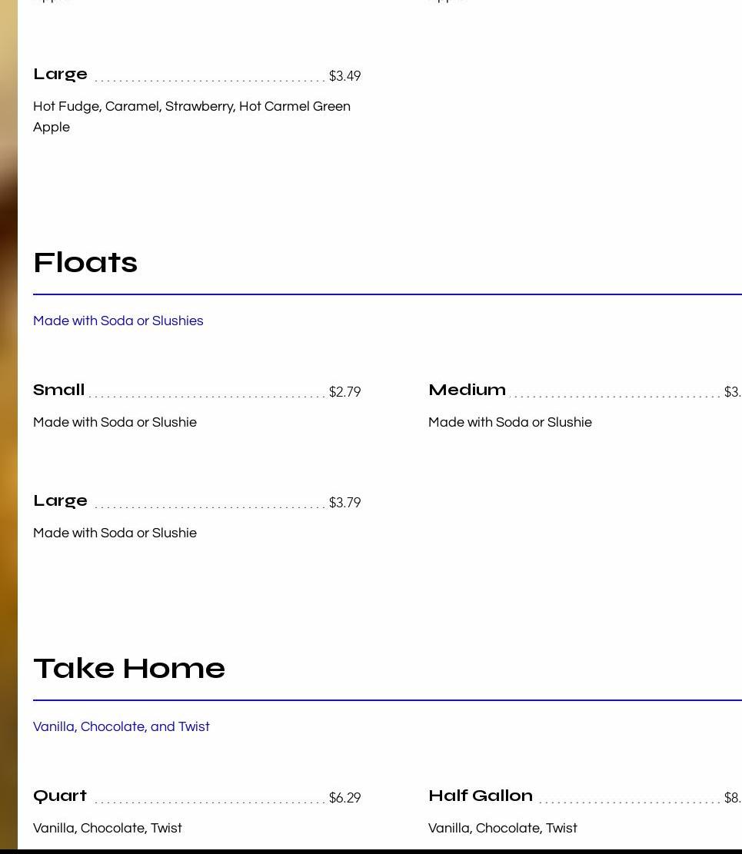This screenshot has height=854, width=742.
Task: Click the description under Quart
Action: click(108, 829)
